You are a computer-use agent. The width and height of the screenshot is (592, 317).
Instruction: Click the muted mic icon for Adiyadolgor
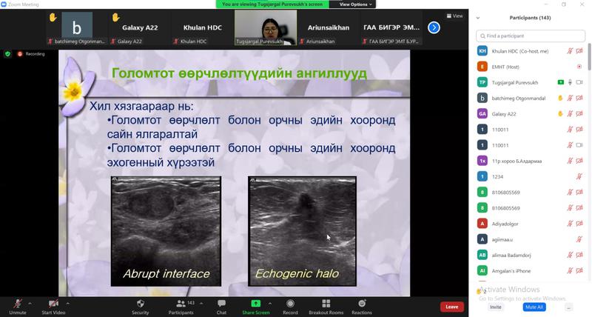(x=570, y=224)
